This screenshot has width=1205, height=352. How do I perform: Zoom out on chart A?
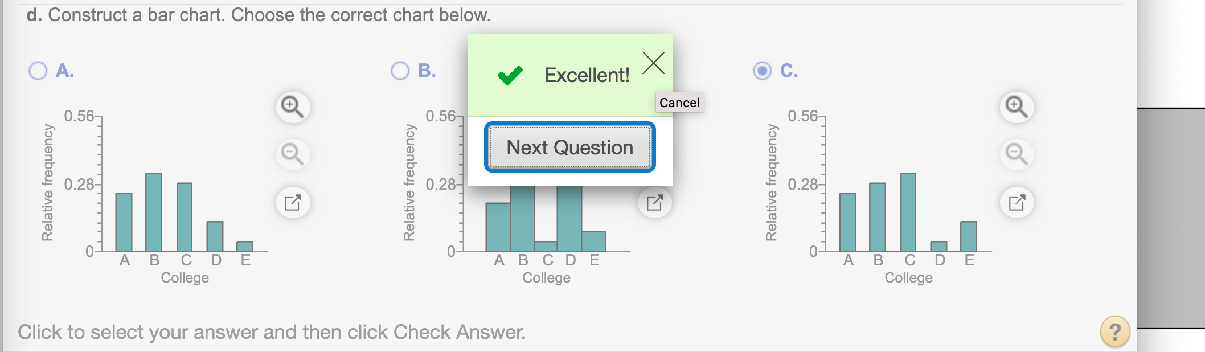293,154
